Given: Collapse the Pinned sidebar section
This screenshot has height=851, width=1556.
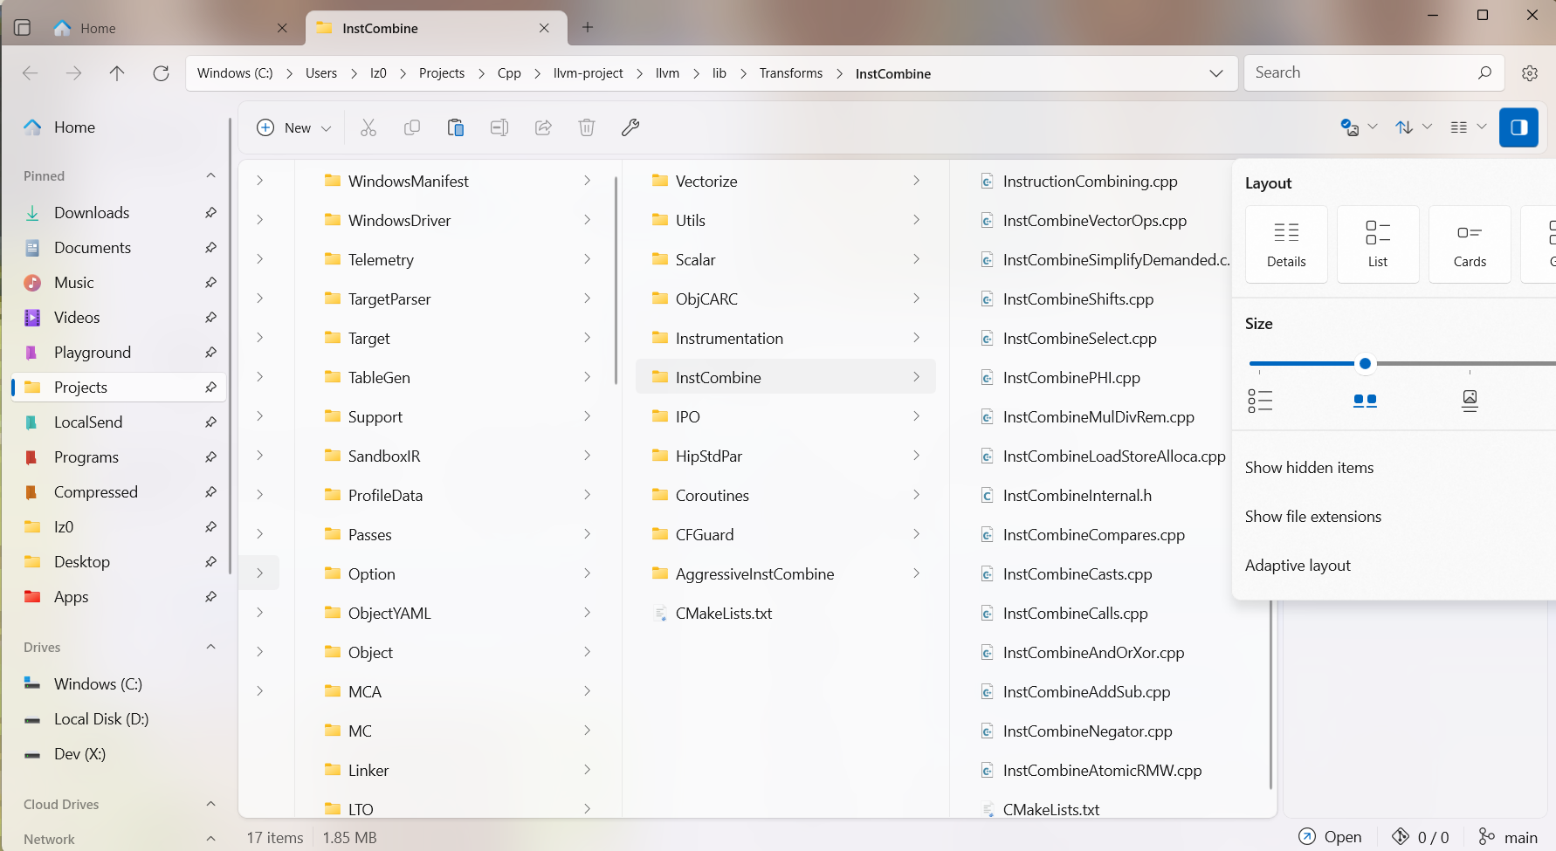Looking at the screenshot, I should 210,175.
